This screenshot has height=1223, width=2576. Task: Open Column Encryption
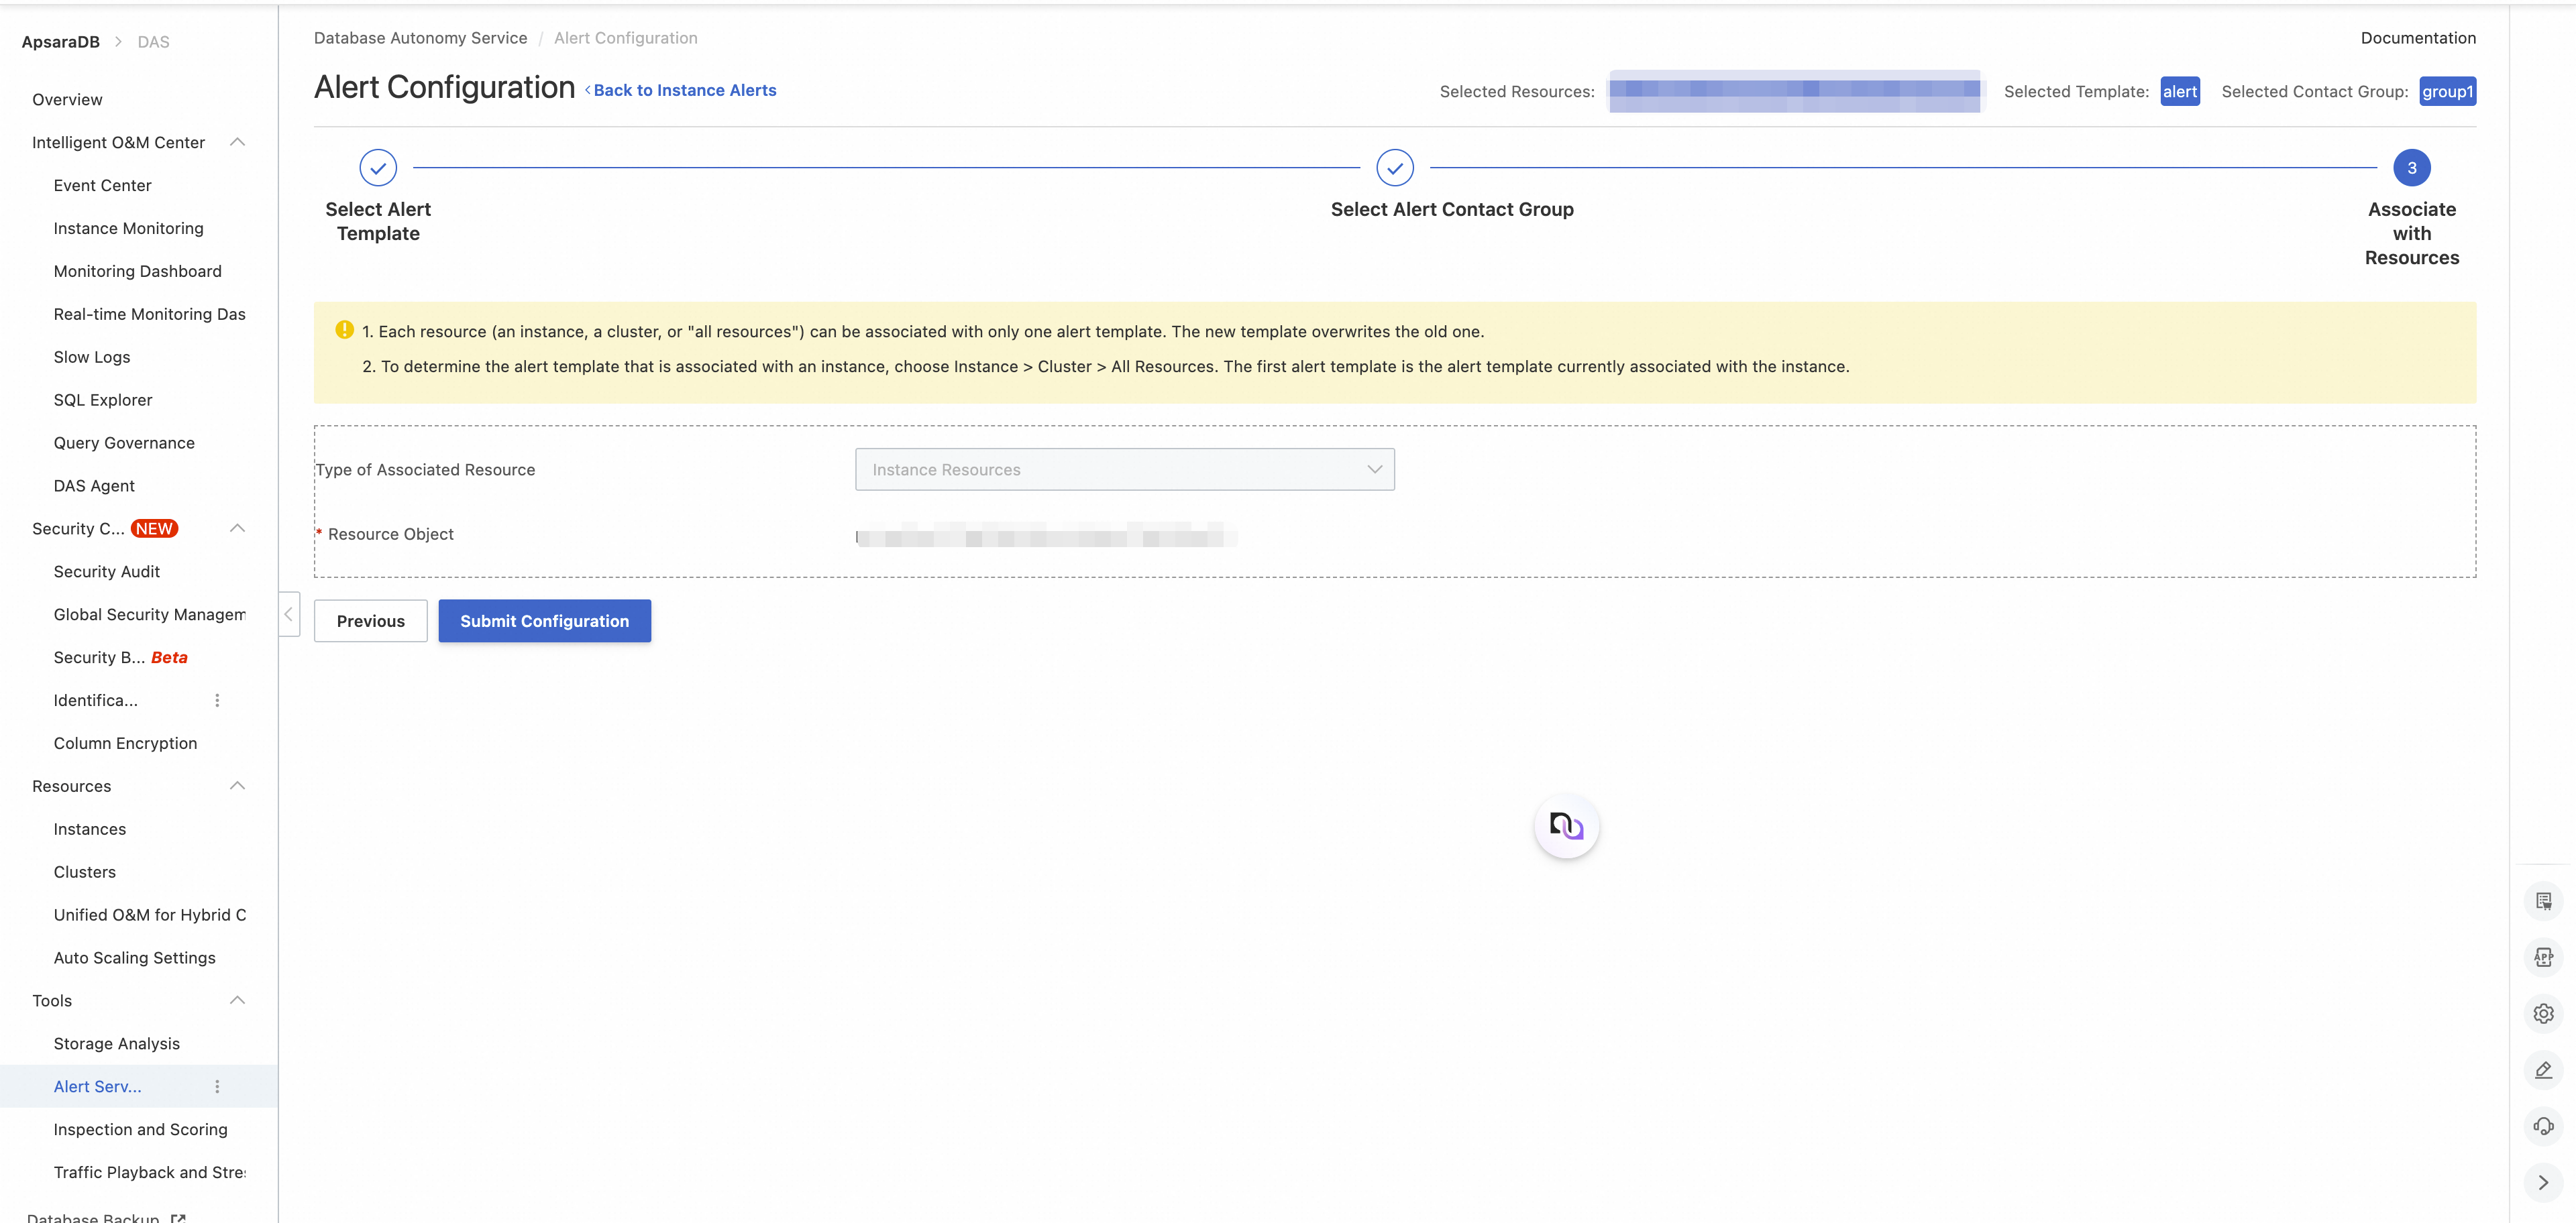click(x=125, y=744)
